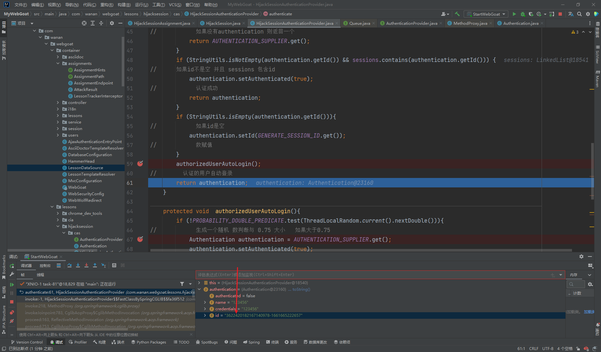
Task: Open debug panel settings gear
Action: (581, 257)
